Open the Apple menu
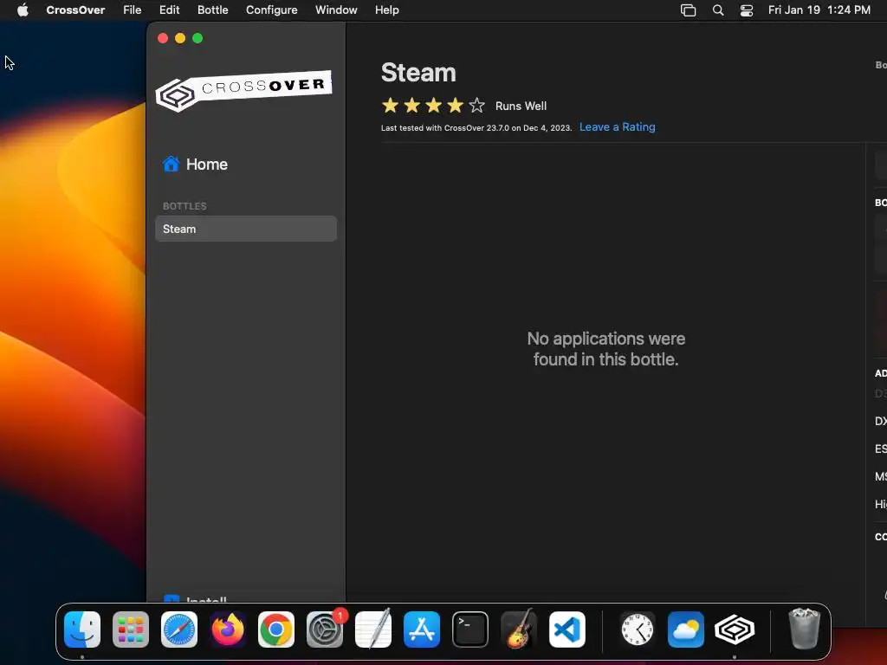The height and width of the screenshot is (665, 887). pyautogui.click(x=23, y=10)
